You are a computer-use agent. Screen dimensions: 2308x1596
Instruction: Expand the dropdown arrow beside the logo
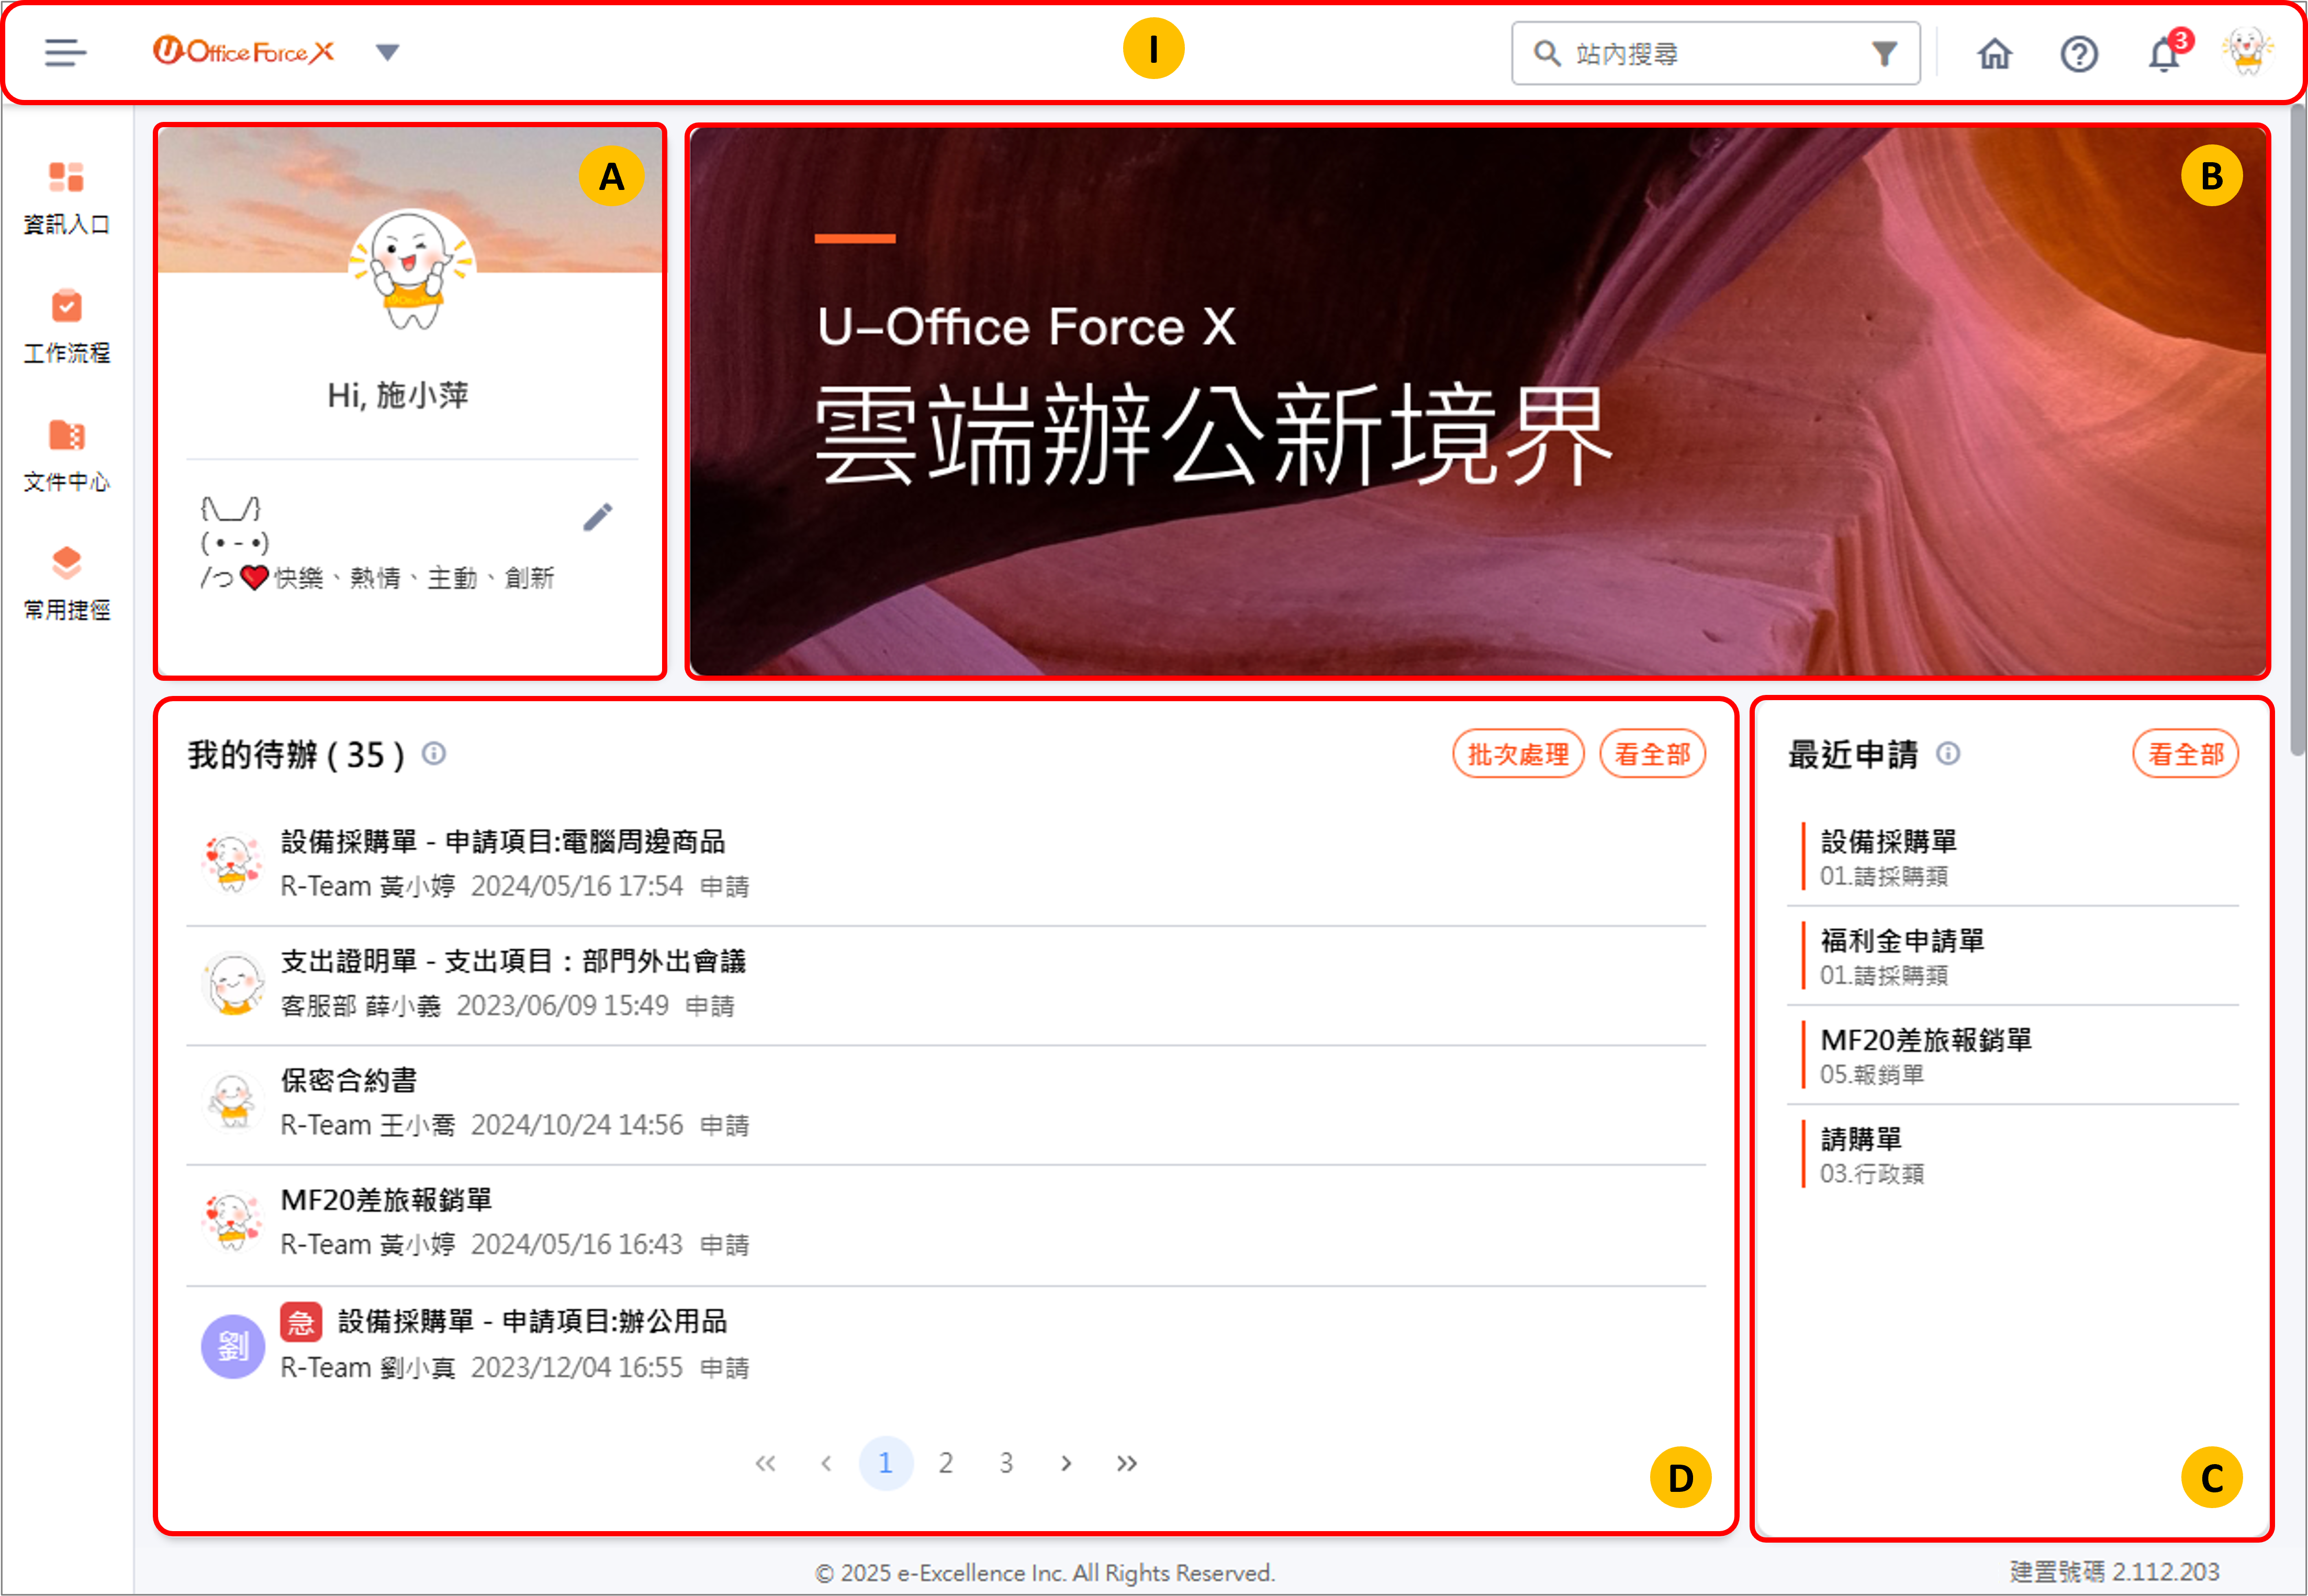coord(388,52)
